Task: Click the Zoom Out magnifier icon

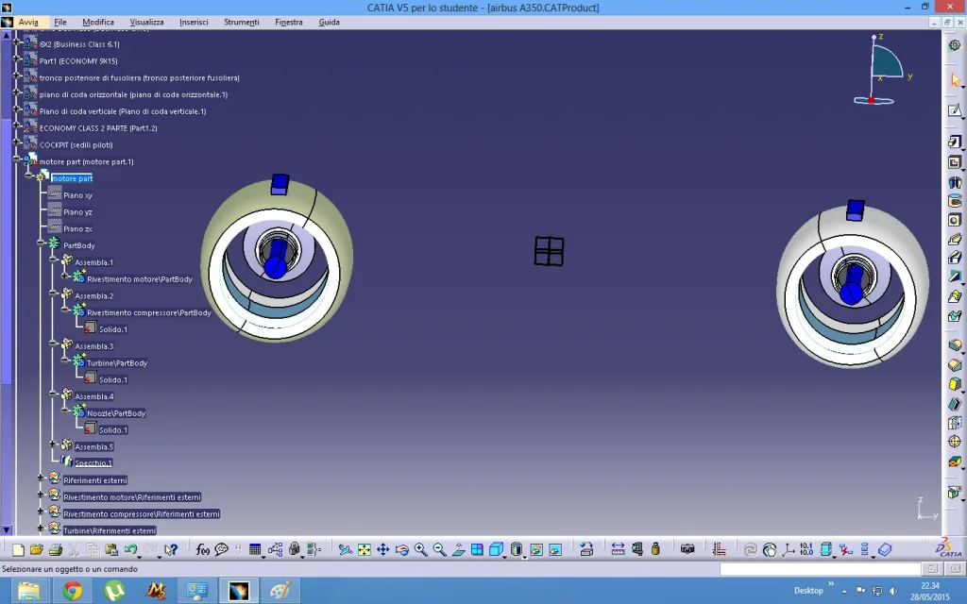Action: (x=439, y=549)
